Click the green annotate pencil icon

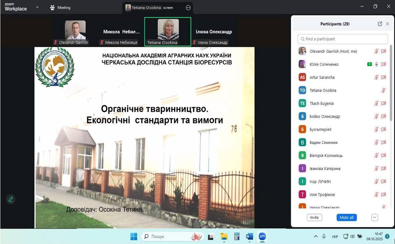(11, 199)
